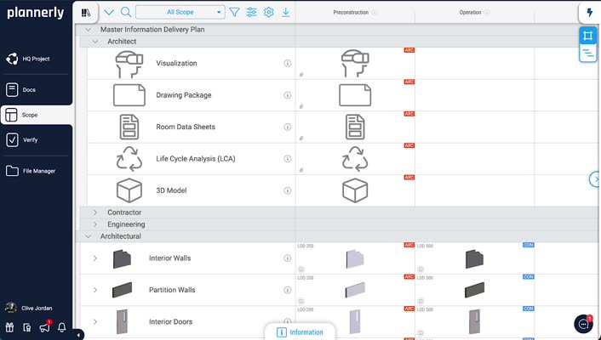Click the Preconstruction Drawing Package icon
Viewport: 601px width, 340px height.
point(355,95)
